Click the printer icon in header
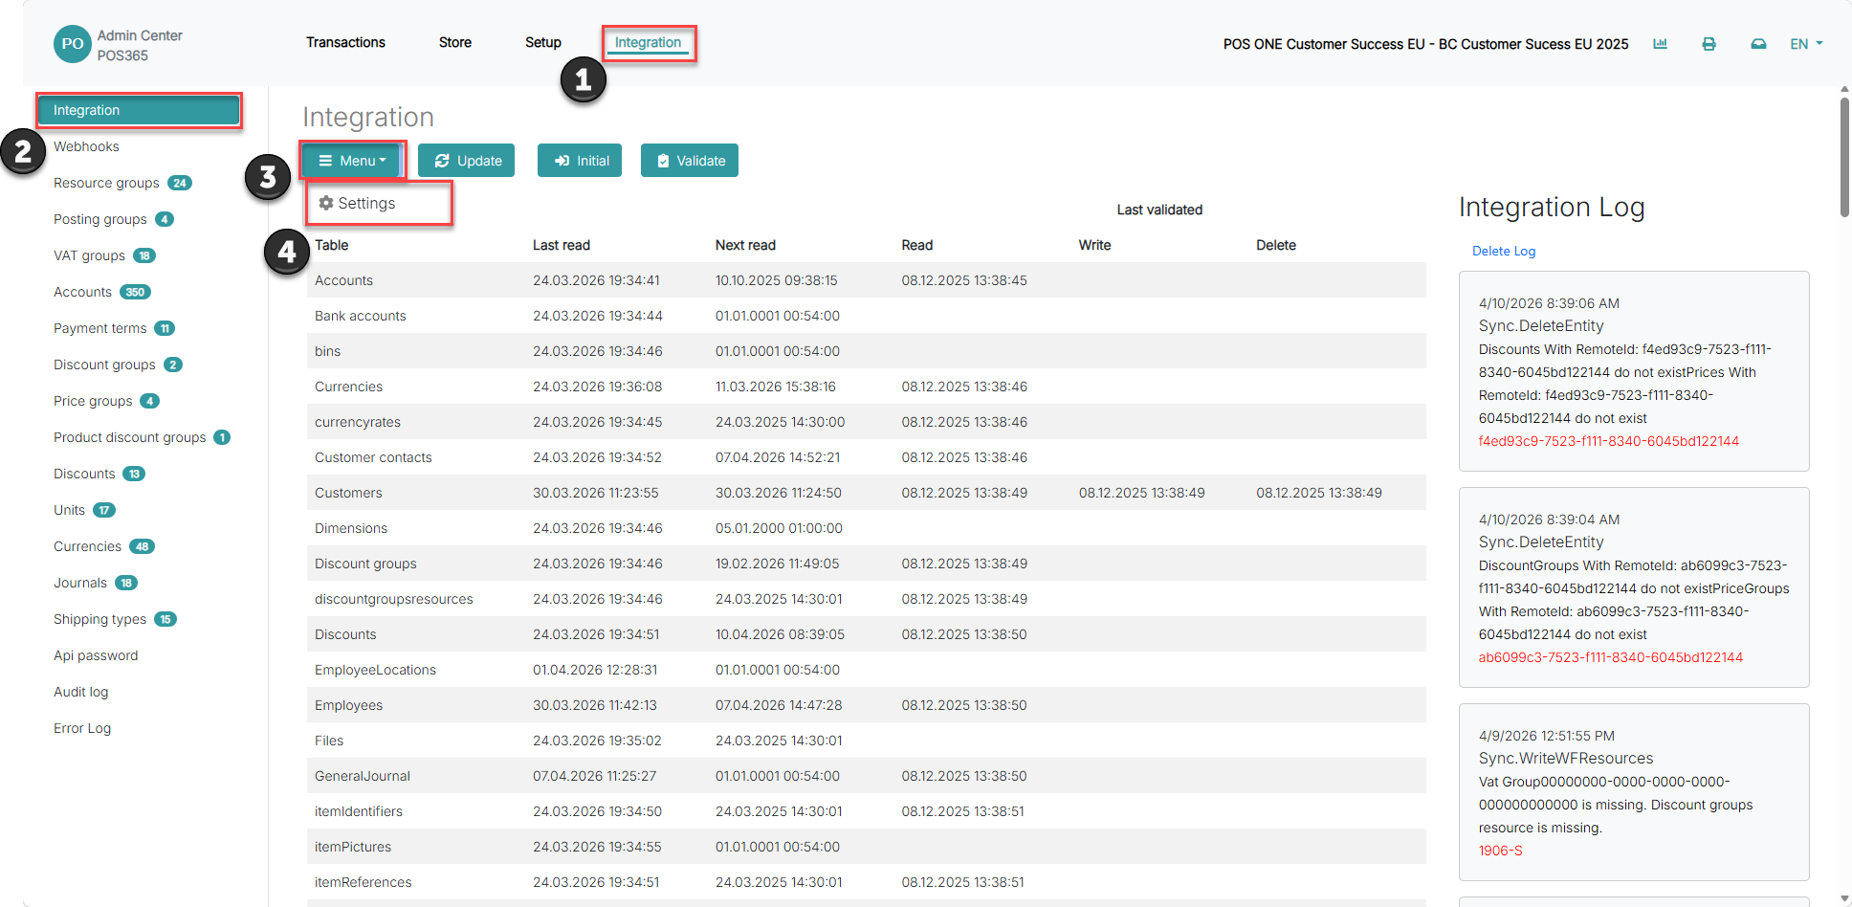The image size is (1852, 907). pos(1709,44)
